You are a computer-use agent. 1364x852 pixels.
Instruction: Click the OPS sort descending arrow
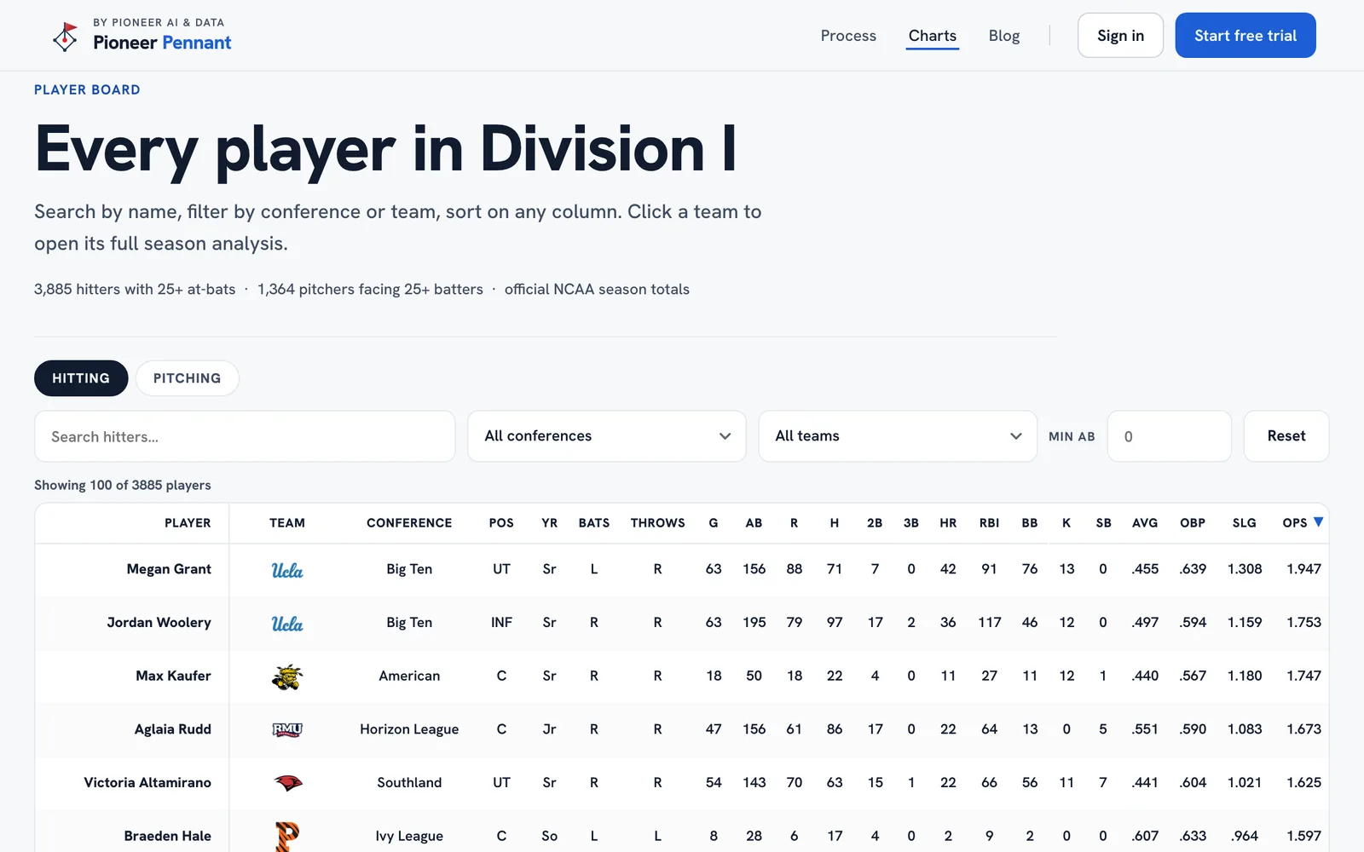click(x=1318, y=522)
